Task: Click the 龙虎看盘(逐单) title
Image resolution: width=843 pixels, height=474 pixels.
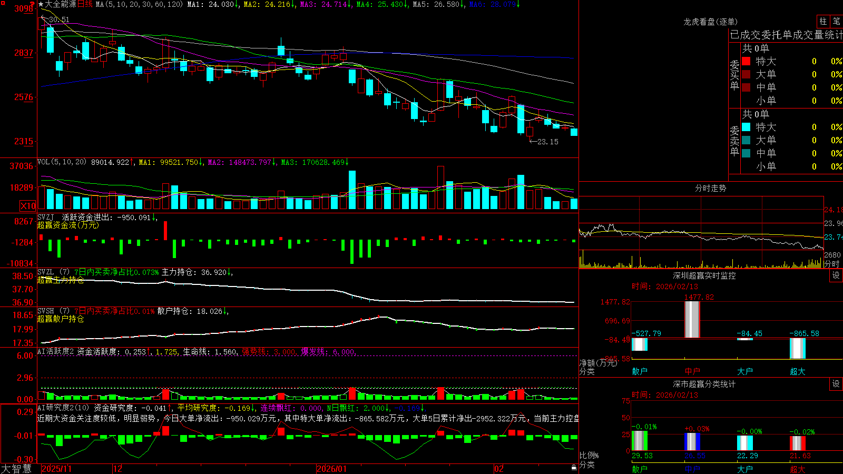Action: pos(710,22)
